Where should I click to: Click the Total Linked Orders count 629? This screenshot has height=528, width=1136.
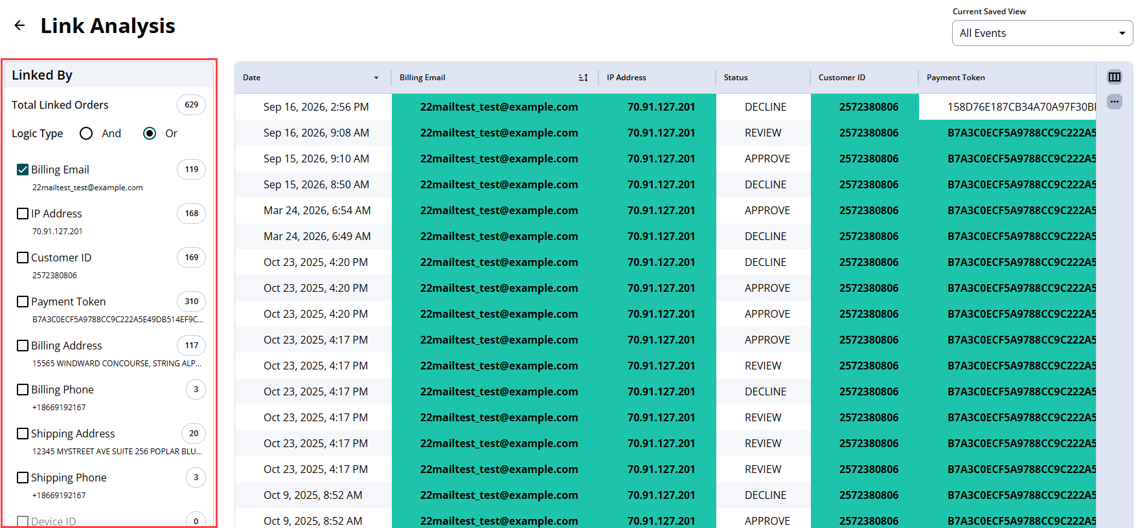pos(192,105)
